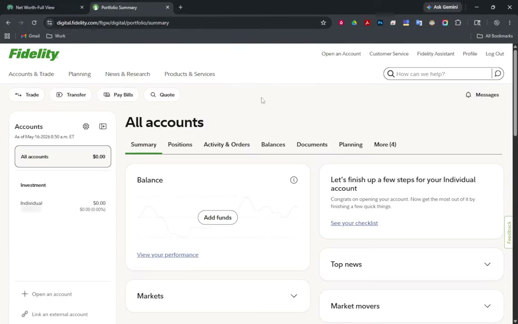The width and height of the screenshot is (518, 324).
Task: Select the Summary tab
Action: point(144,144)
